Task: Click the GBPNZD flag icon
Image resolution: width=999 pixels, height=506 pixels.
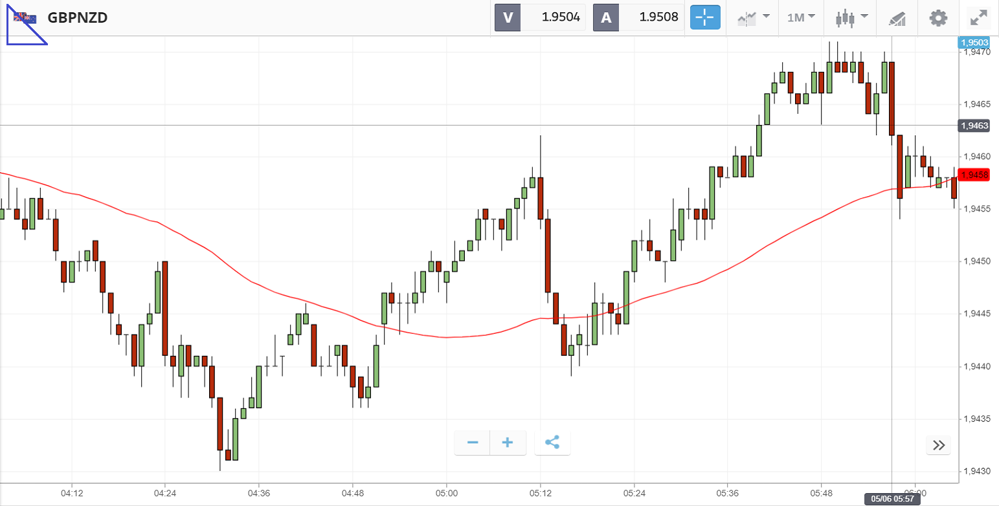Action: (26, 17)
